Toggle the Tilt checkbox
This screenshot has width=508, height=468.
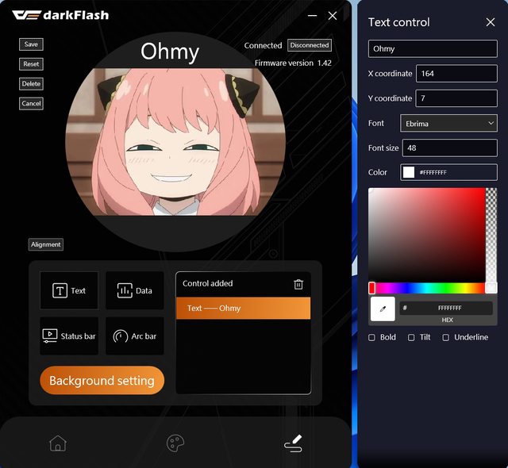[x=411, y=337]
